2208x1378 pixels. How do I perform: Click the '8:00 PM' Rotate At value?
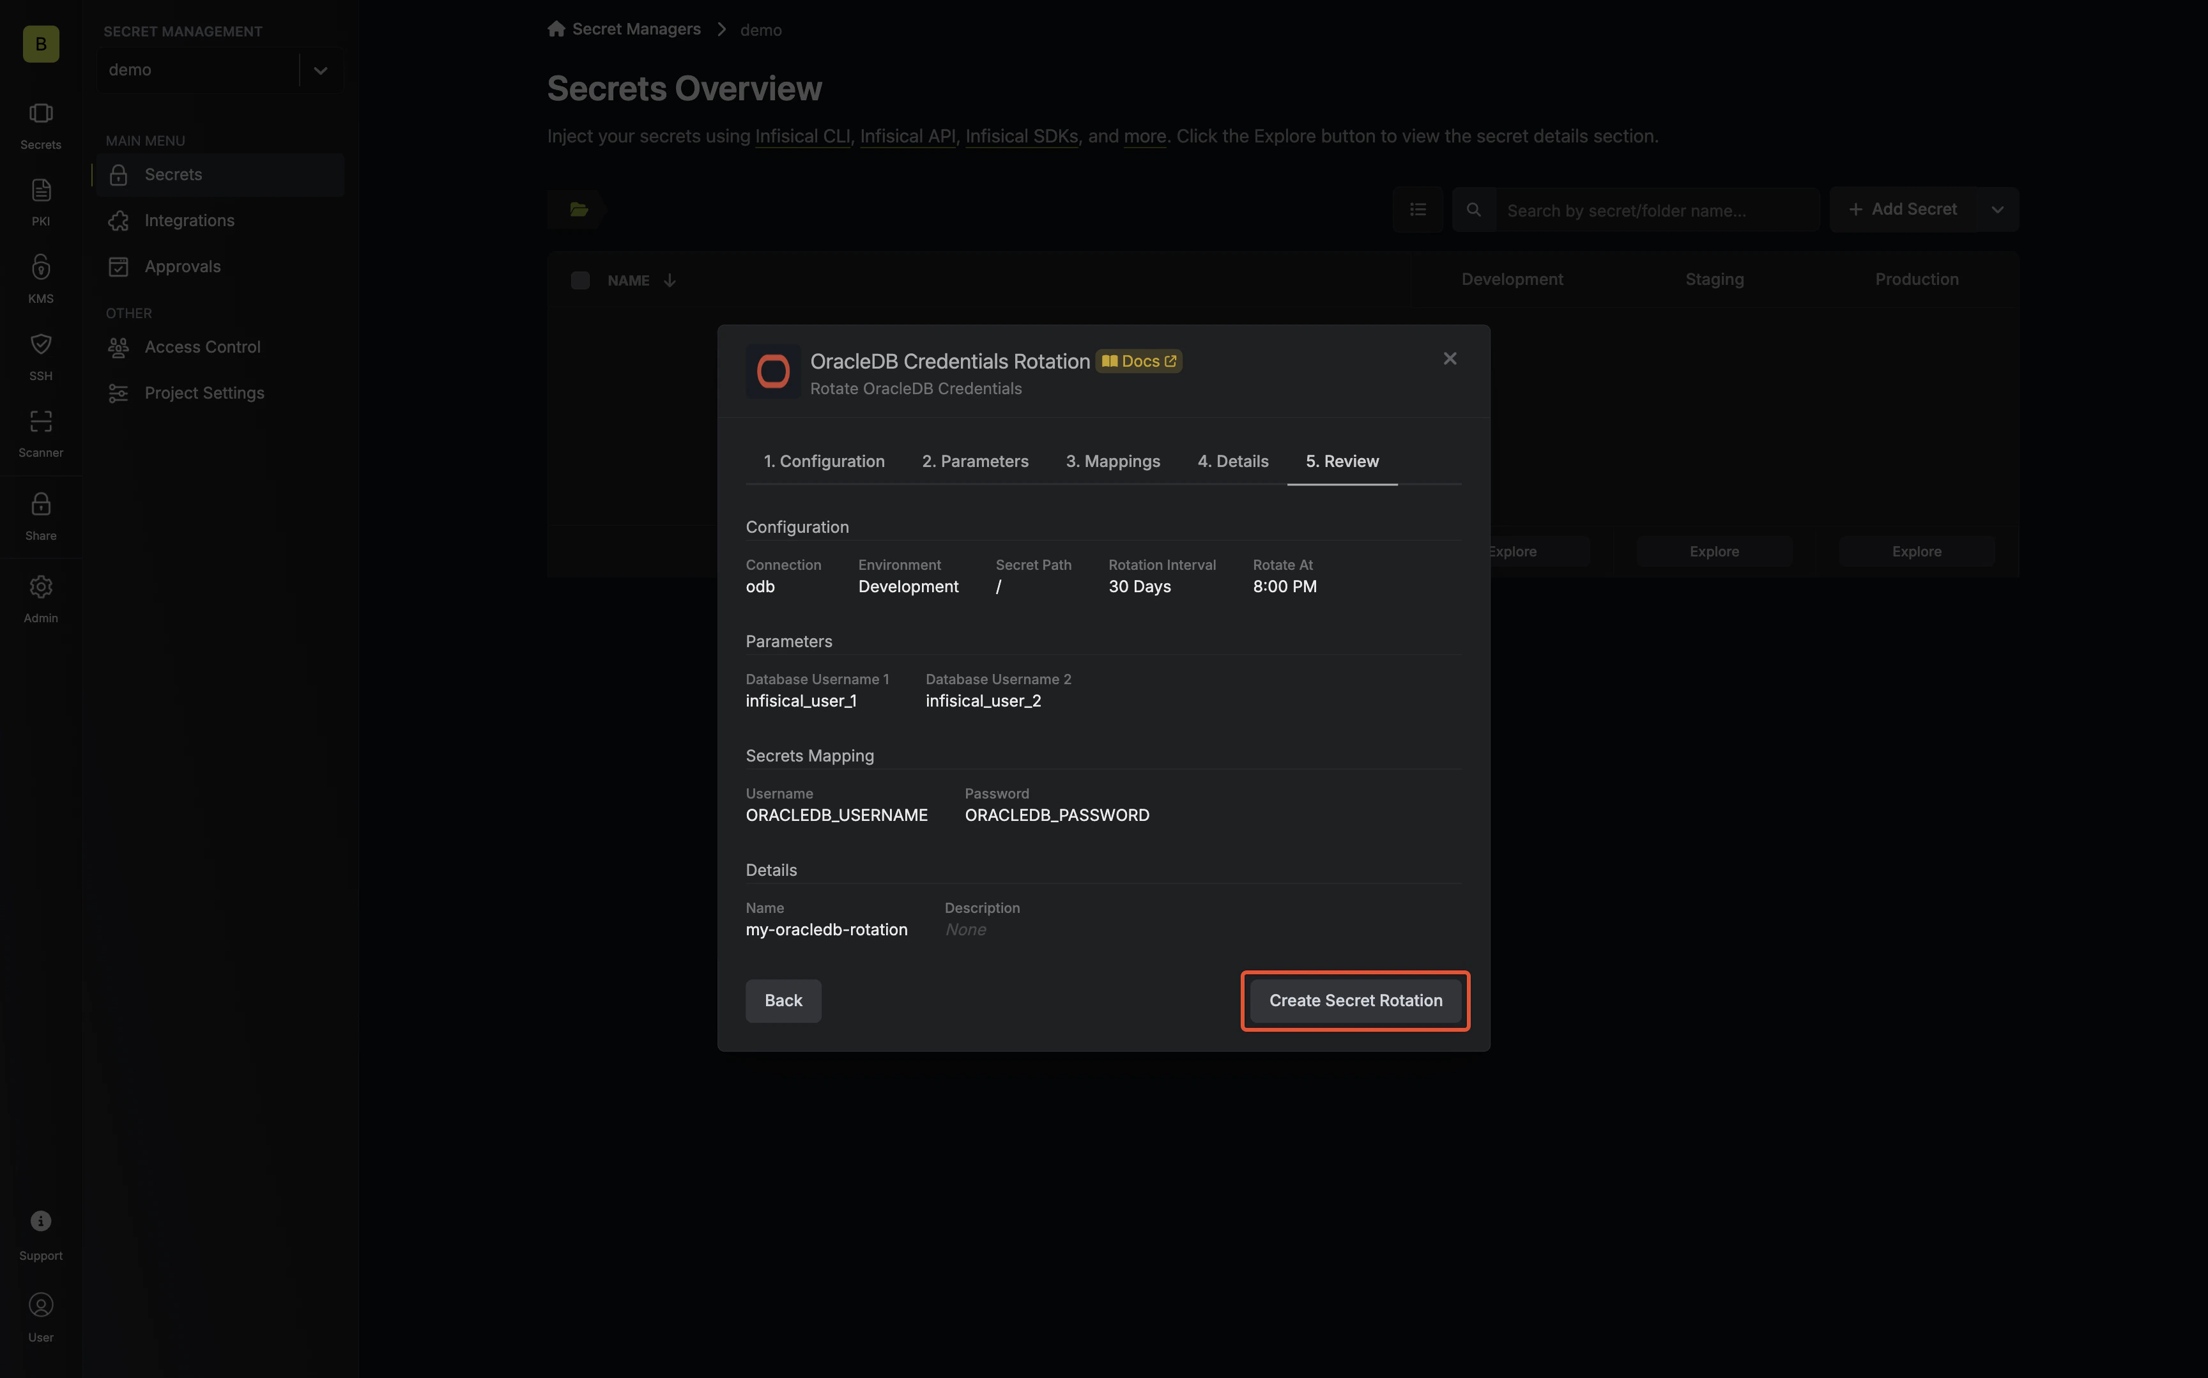(1284, 587)
